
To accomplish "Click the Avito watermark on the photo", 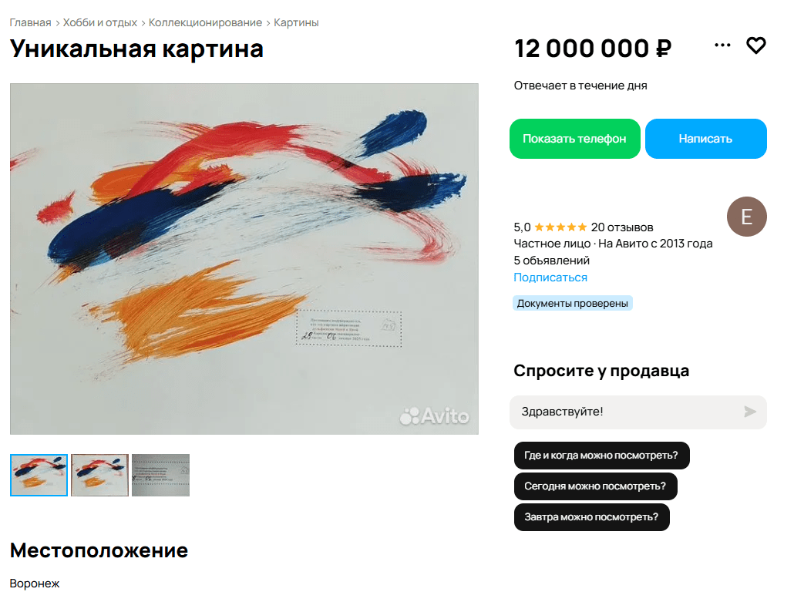I will tap(435, 416).
